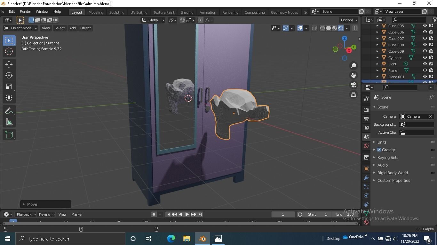Toggle X-ray mode
This screenshot has height=245, width=437.
pos(314,28)
